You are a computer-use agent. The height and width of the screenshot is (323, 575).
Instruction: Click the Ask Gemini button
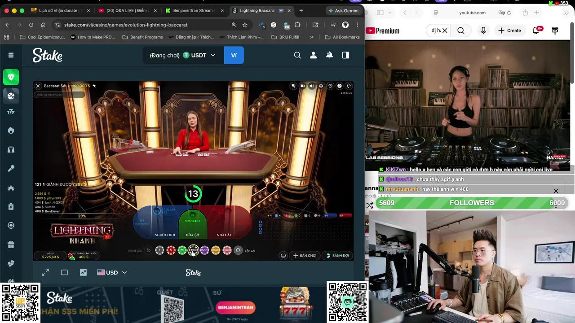click(x=344, y=10)
